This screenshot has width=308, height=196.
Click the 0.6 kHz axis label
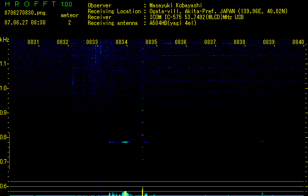(4, 186)
